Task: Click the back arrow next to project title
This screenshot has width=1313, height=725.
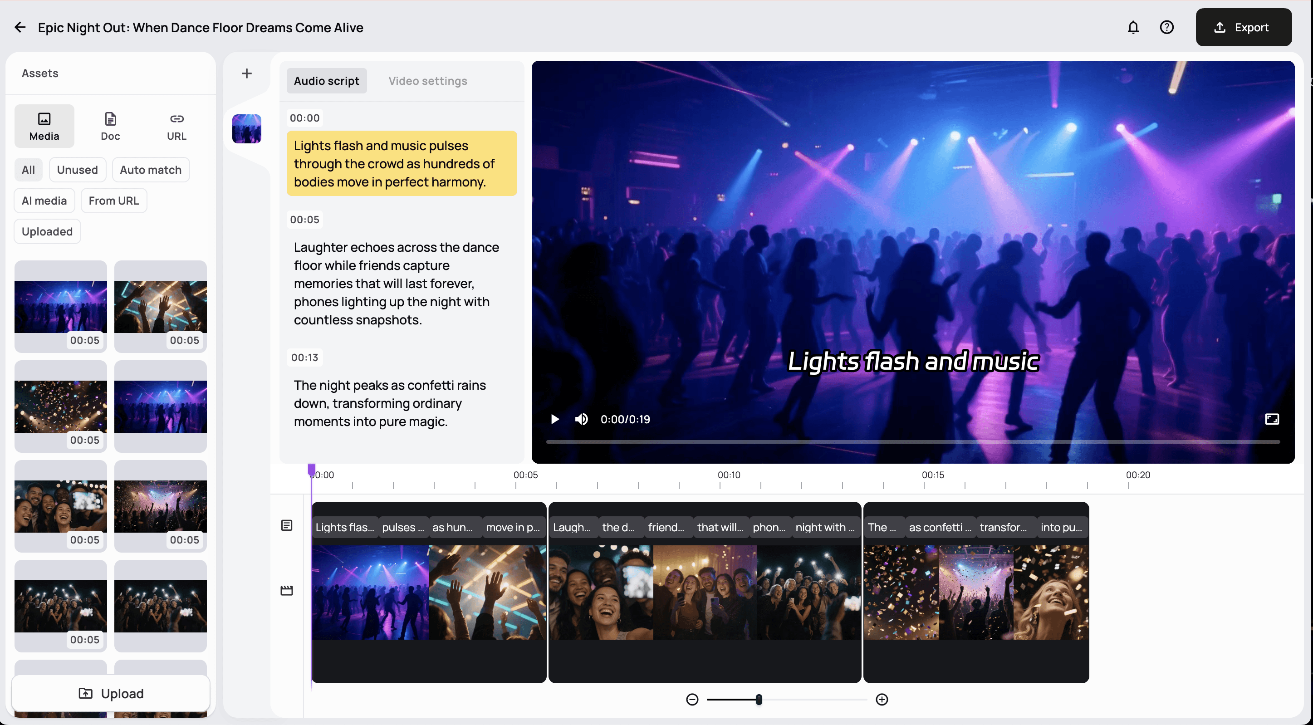Action: click(x=20, y=27)
